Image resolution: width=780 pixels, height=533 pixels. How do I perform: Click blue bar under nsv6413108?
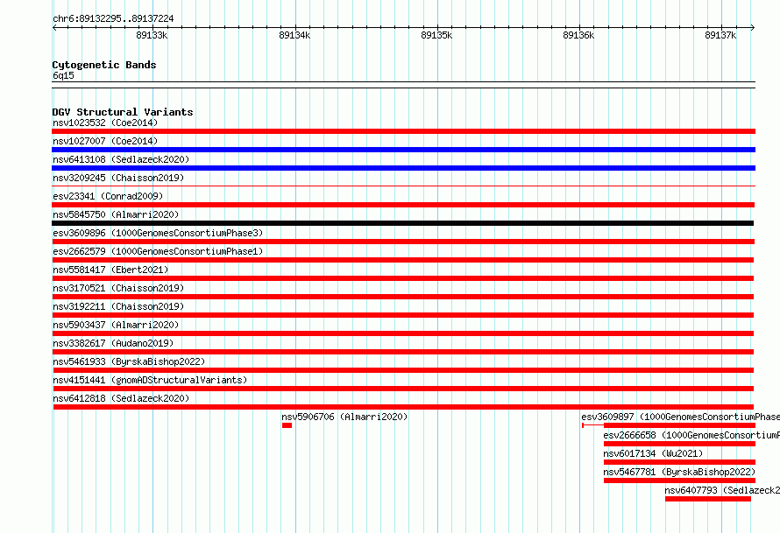coord(403,168)
